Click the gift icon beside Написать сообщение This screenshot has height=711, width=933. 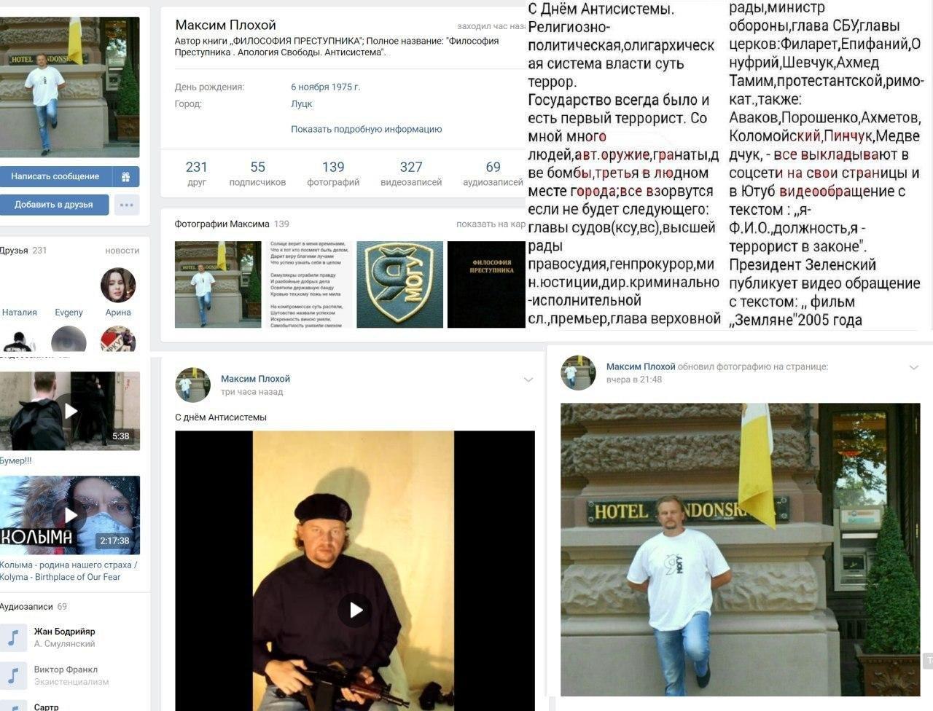click(125, 176)
